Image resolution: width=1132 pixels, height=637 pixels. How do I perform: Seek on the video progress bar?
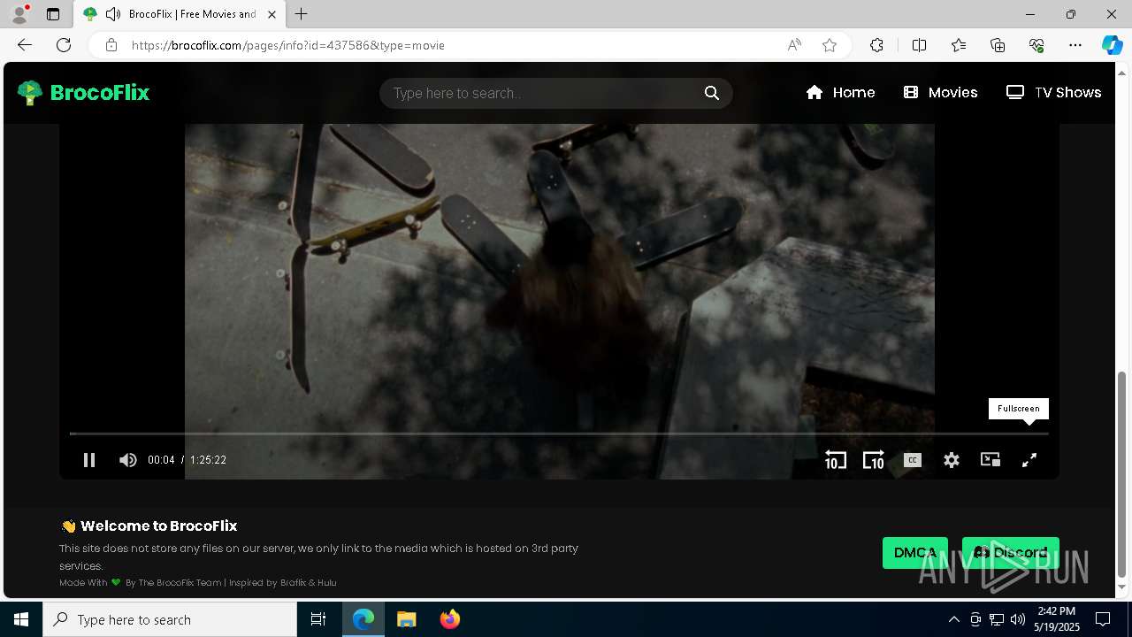coord(559,434)
